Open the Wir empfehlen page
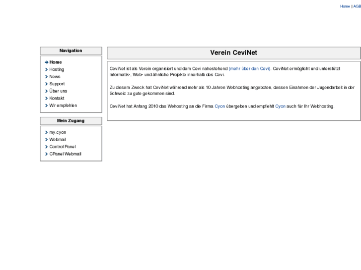 (63, 106)
